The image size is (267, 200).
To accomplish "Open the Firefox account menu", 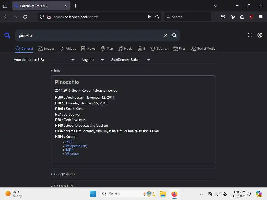I will (x=233, y=17).
